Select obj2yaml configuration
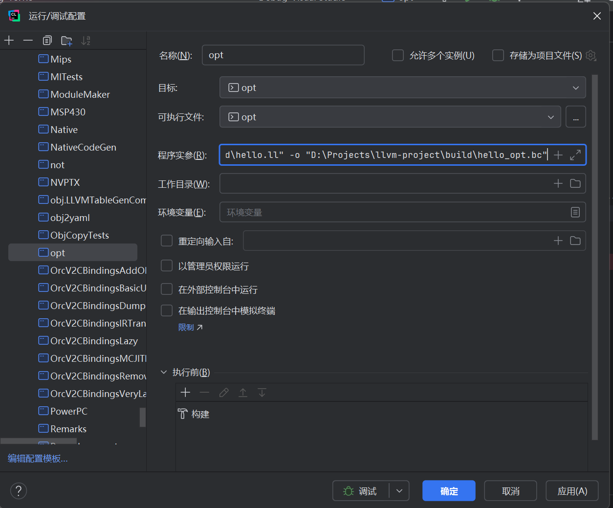Image resolution: width=613 pixels, height=508 pixels. (64, 218)
